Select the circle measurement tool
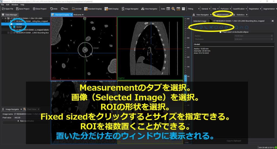Screen dimensions: 277x149 point(216,27)
